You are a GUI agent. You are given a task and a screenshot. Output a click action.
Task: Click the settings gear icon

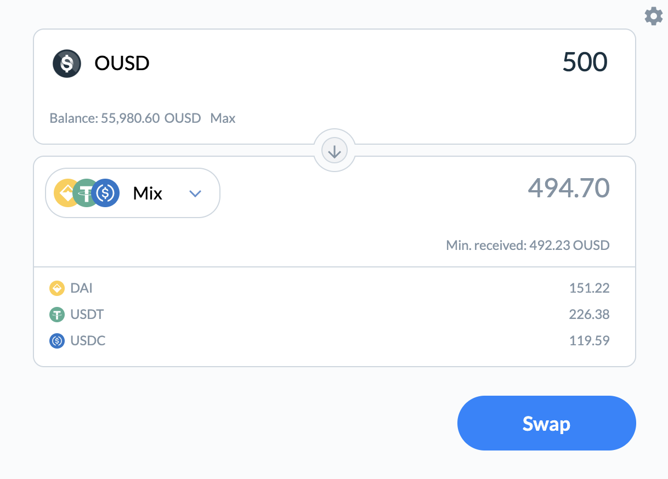653,16
